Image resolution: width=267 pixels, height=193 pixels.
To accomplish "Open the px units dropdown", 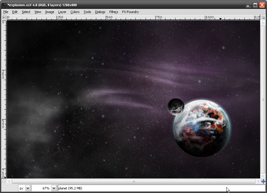I will pyautogui.click(x=28, y=188).
